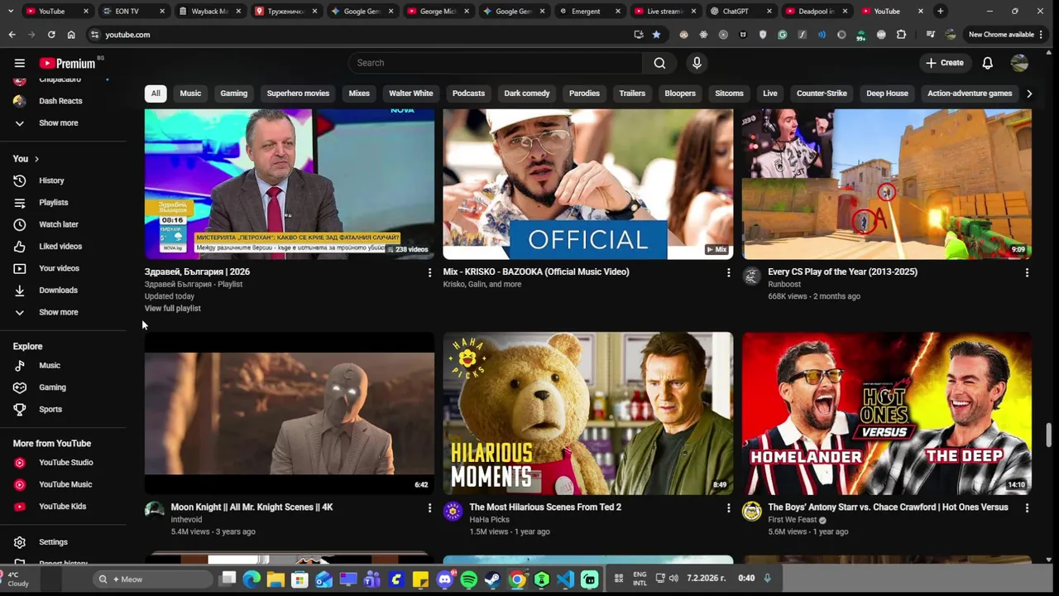Open the Moon Knight All Mr. Knight Scenes title
The width and height of the screenshot is (1059, 596).
click(252, 507)
